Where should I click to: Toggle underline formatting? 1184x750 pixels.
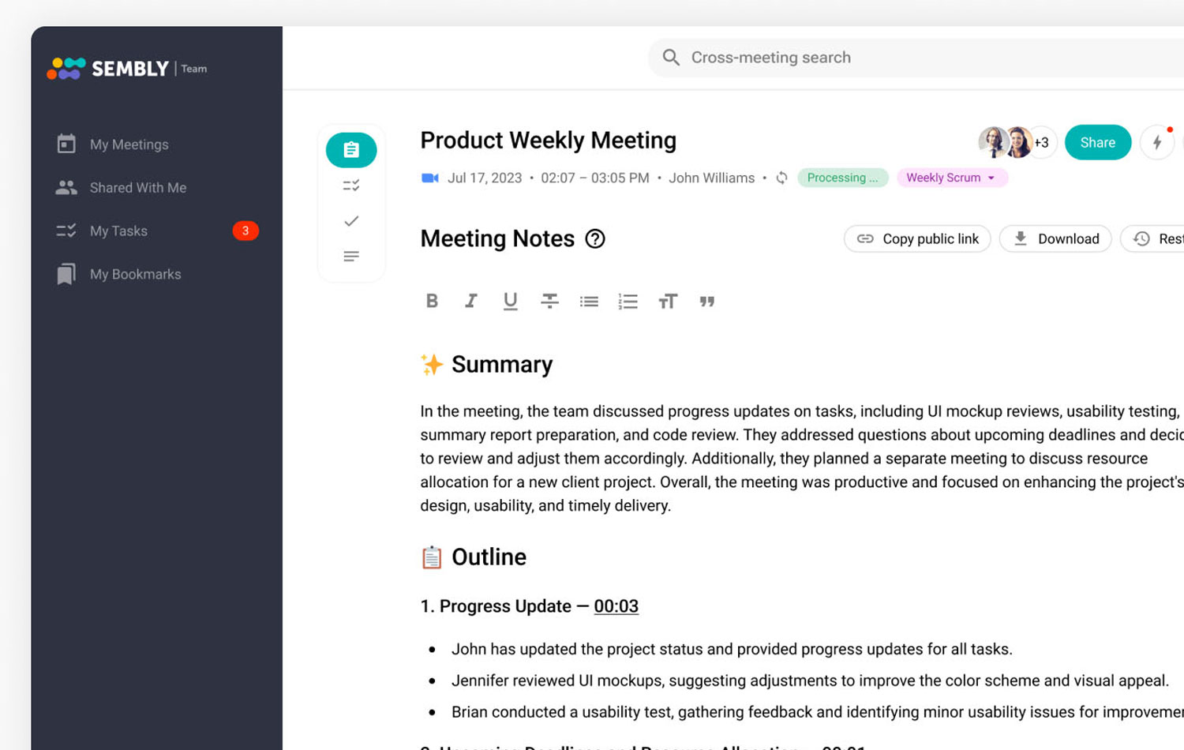point(510,301)
